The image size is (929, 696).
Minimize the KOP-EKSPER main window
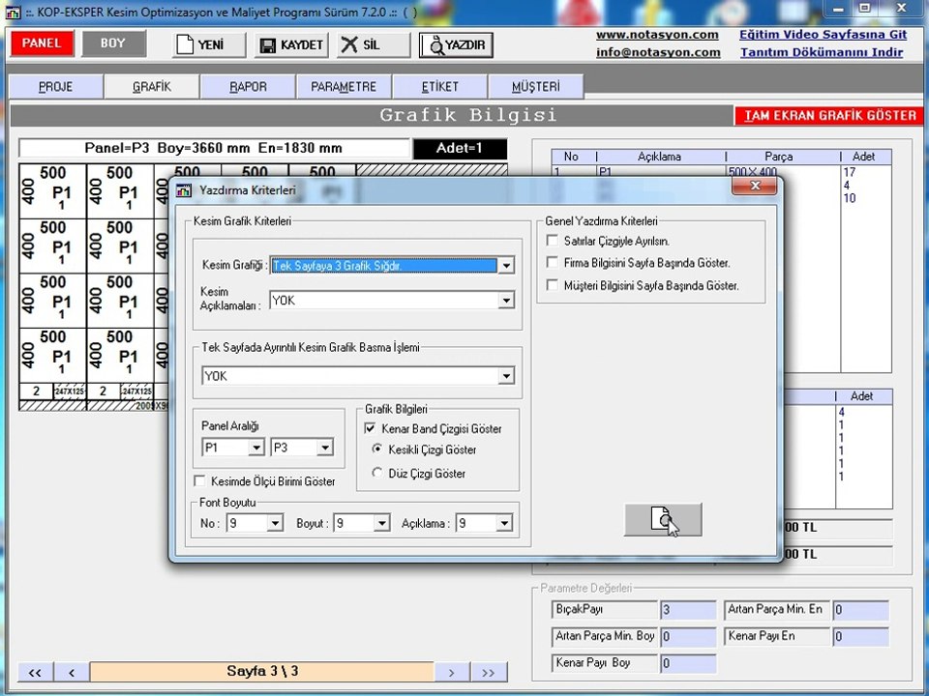tap(838, 9)
